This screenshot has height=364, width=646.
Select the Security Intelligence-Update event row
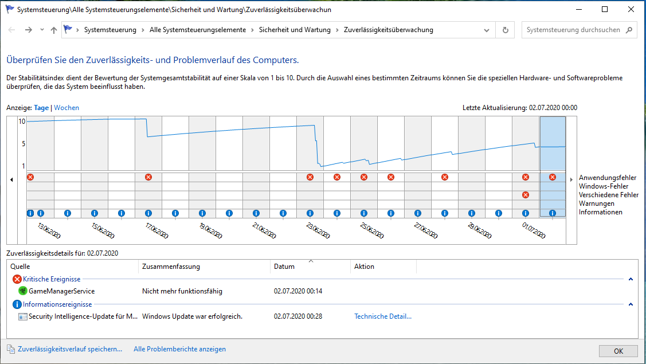[323, 316]
